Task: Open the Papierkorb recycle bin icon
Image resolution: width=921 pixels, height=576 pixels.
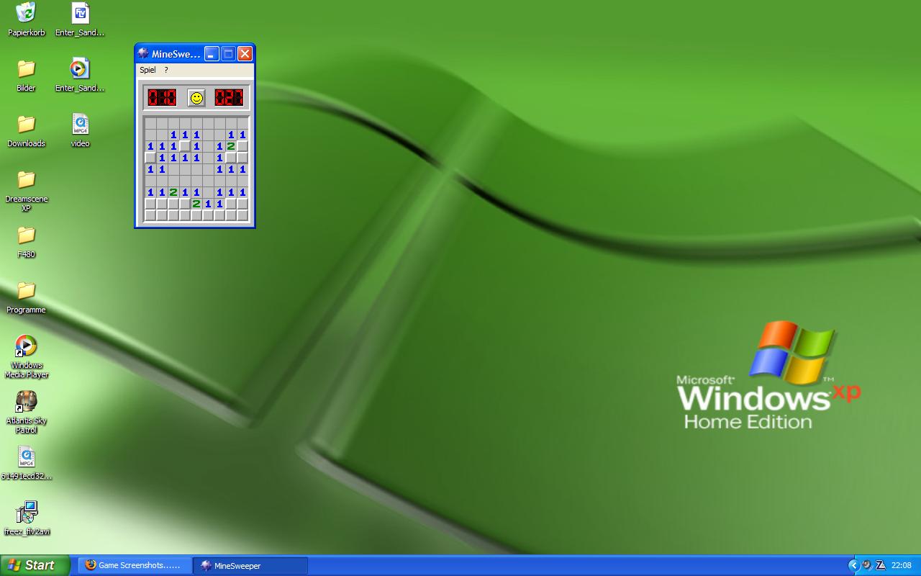Action: click(x=26, y=13)
